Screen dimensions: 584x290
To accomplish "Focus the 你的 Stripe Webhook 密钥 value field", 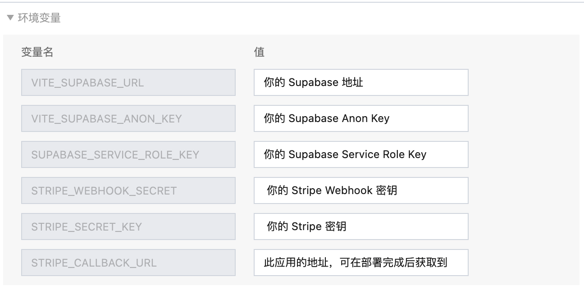I will 361,190.
